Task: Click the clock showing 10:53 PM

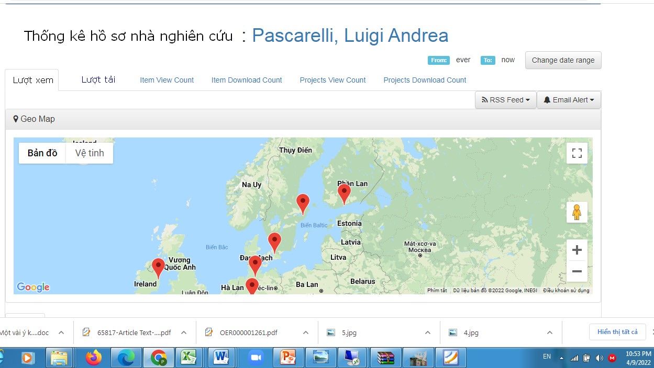Action: coord(638,354)
